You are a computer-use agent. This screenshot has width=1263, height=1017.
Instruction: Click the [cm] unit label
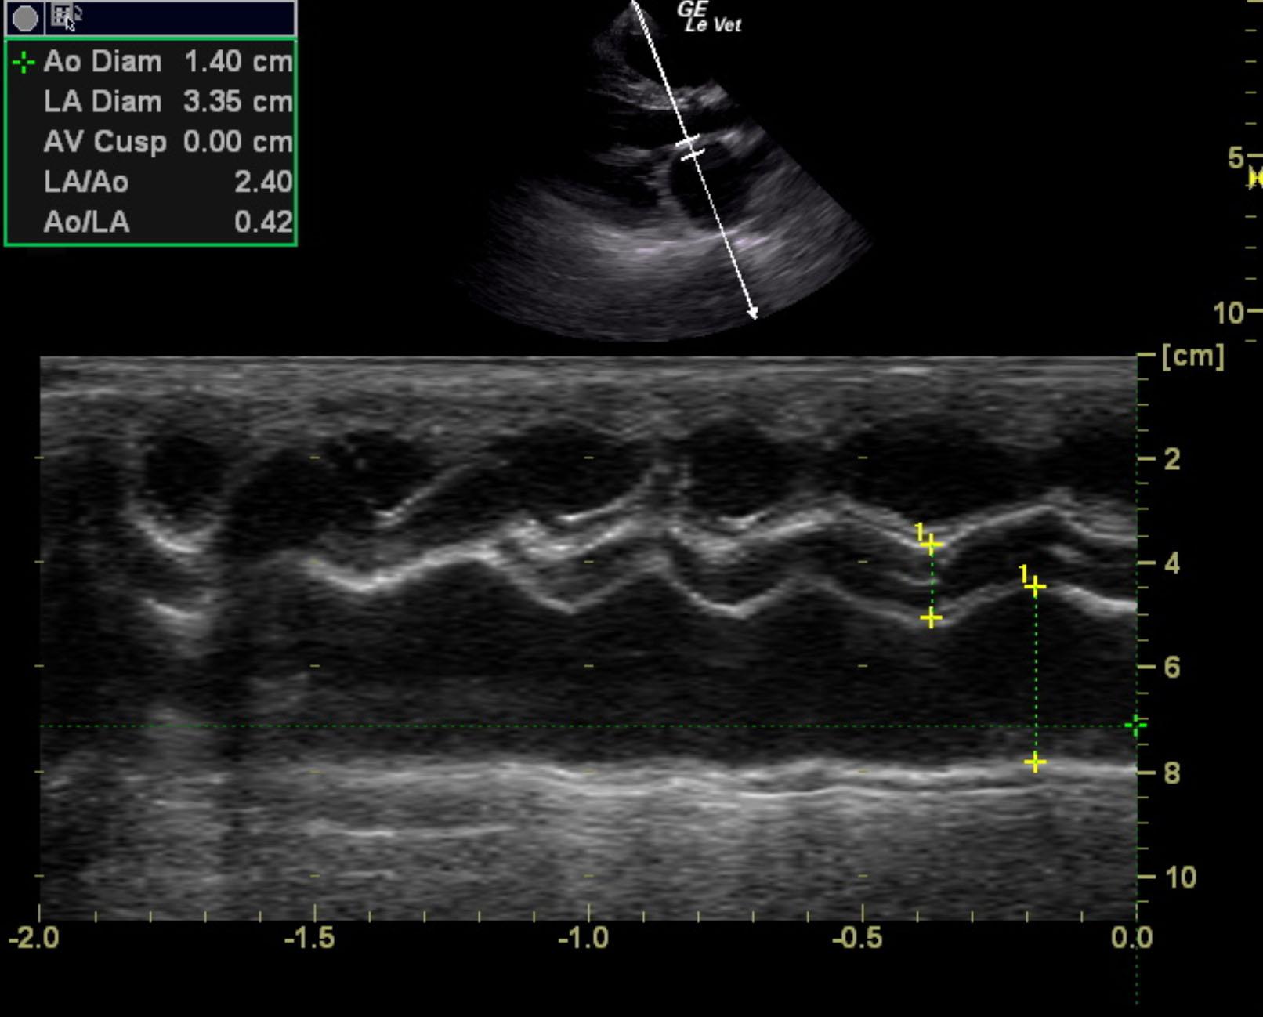1192,356
